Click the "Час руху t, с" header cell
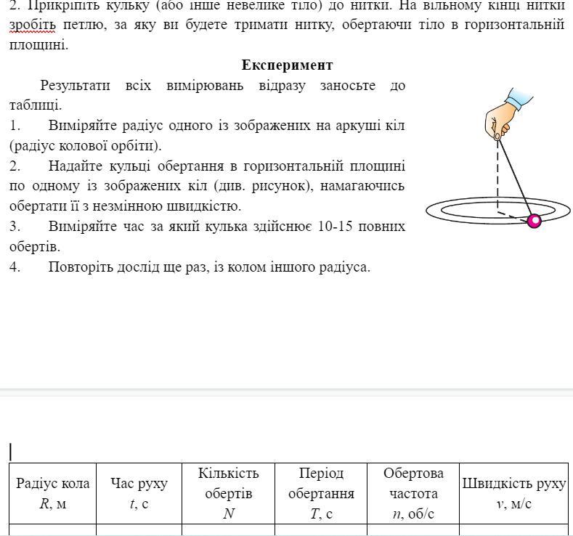573x536 pixels. (139, 493)
